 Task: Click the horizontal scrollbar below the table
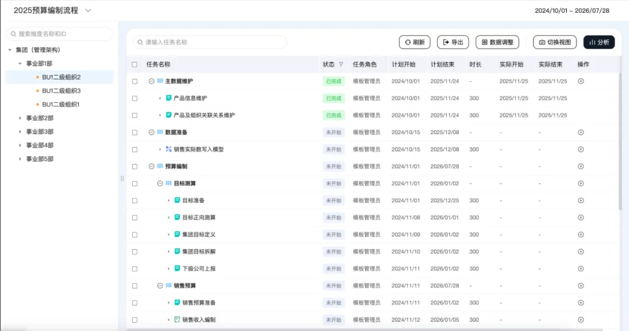pos(365,329)
